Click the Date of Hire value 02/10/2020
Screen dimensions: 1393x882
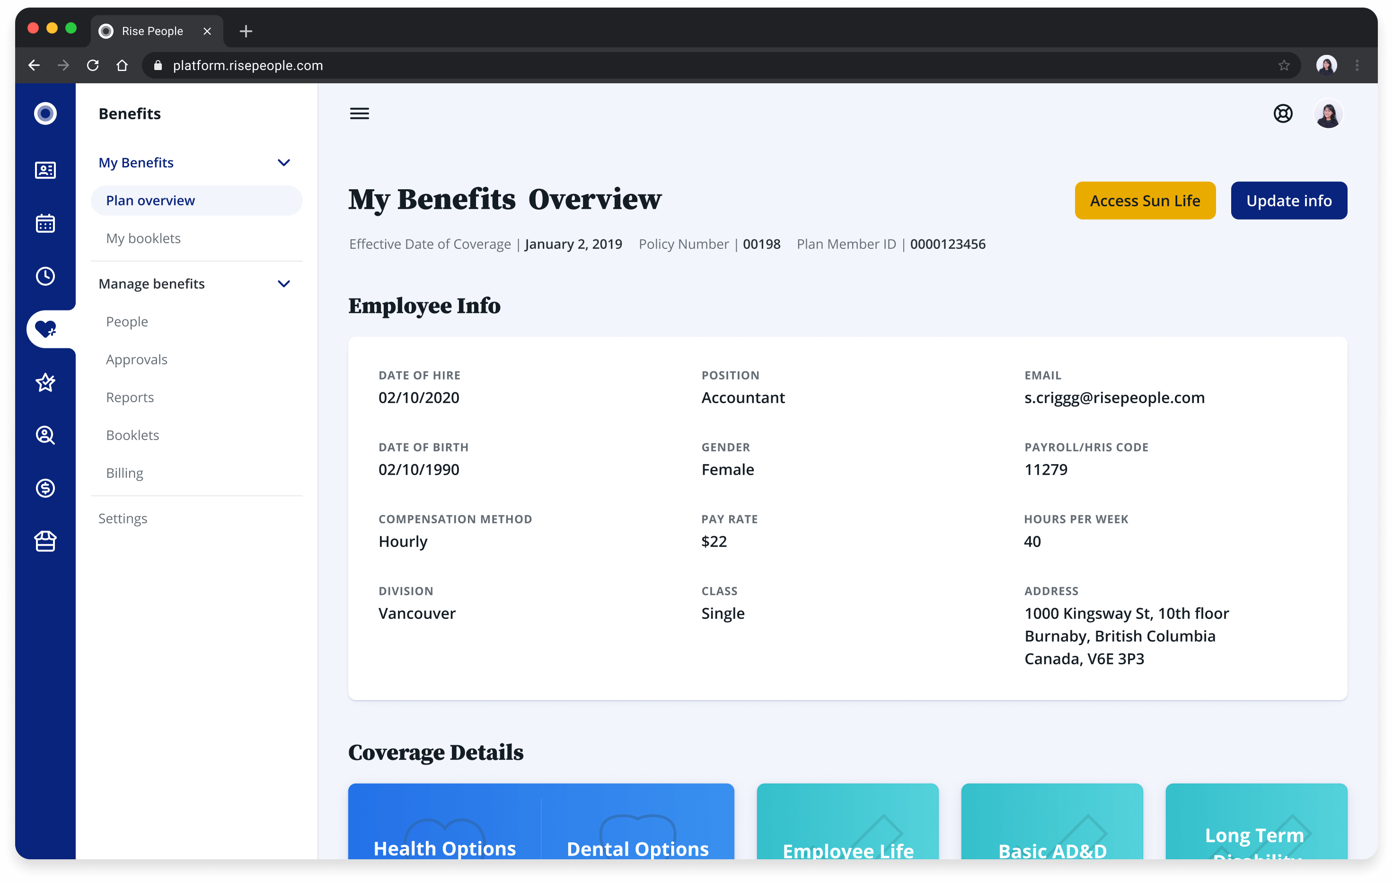click(419, 397)
